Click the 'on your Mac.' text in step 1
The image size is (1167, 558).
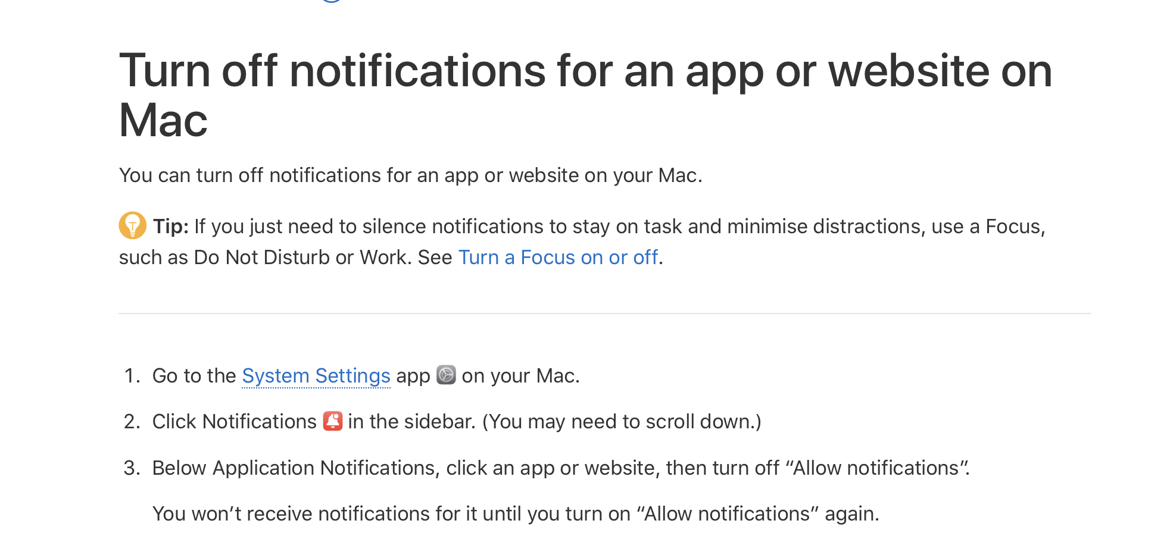[x=520, y=376]
